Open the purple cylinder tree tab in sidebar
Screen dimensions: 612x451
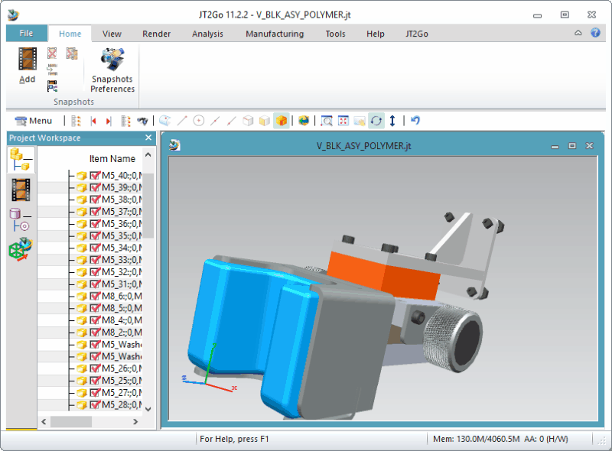click(21, 219)
